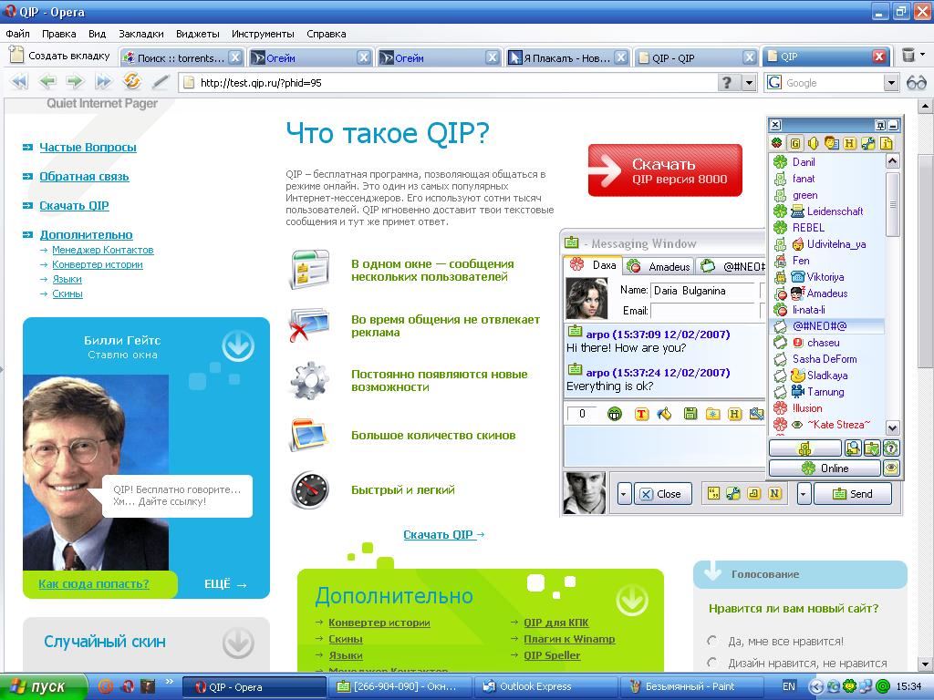Click the Пуск Start button
Viewport: 934px width, 700px height.
point(43,686)
